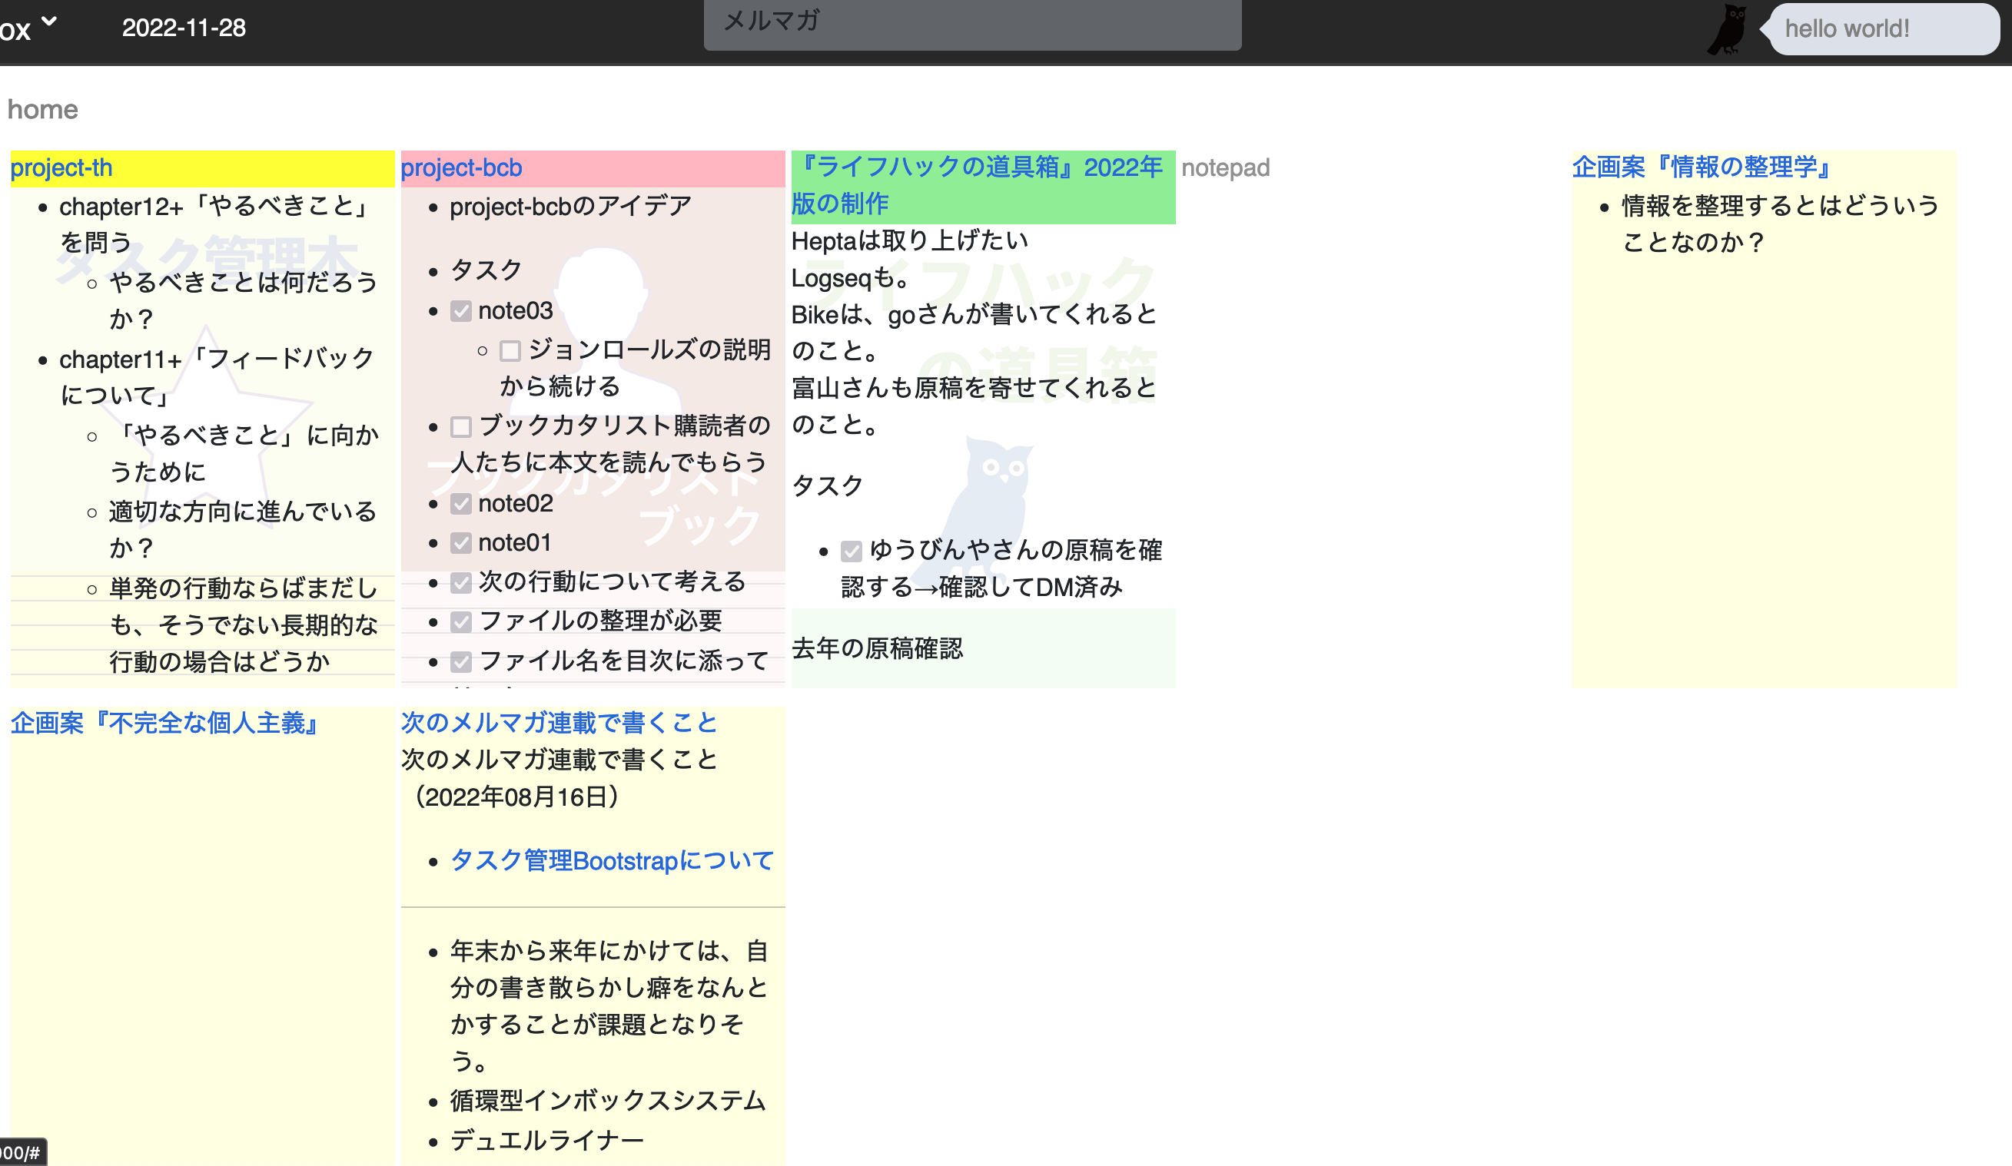Uncheck the note01 checkbox
Image resolution: width=2012 pixels, height=1166 pixels.
[x=461, y=543]
